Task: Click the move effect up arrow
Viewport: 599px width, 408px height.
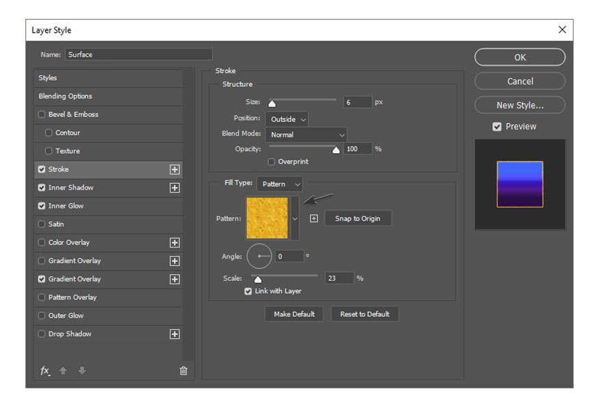Action: click(x=63, y=370)
